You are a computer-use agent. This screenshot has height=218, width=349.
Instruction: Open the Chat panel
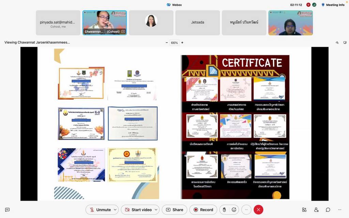coord(328,210)
